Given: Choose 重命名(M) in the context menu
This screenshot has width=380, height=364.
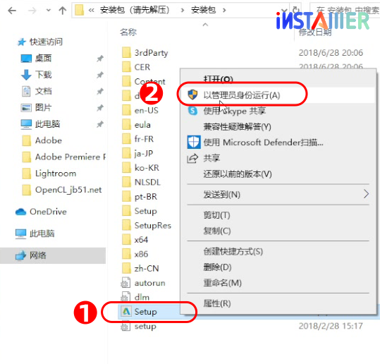Looking at the screenshot, I should (223, 283).
